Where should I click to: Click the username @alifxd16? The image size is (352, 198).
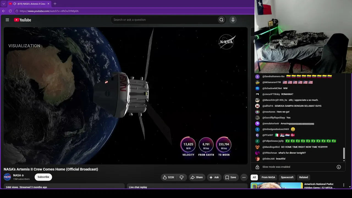tap(268, 106)
